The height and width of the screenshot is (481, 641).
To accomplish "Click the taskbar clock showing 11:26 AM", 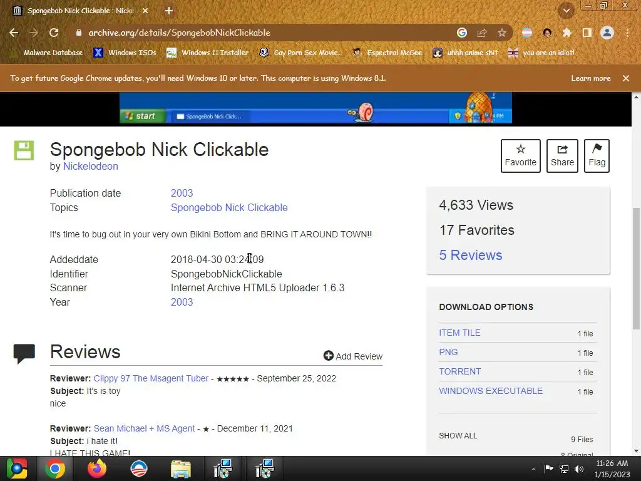I will (x=612, y=468).
